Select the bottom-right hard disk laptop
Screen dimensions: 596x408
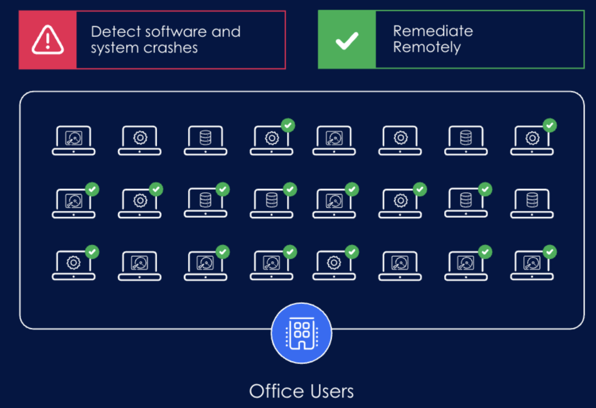click(532, 266)
